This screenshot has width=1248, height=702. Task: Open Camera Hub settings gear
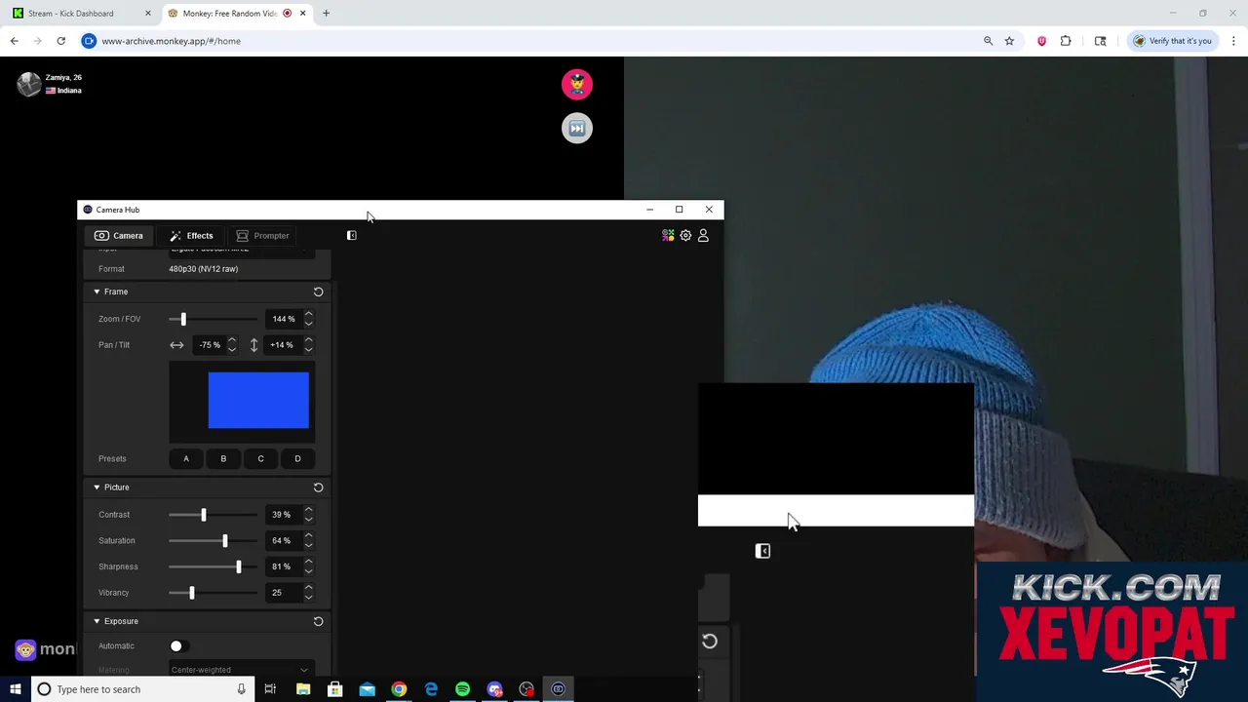coord(685,235)
